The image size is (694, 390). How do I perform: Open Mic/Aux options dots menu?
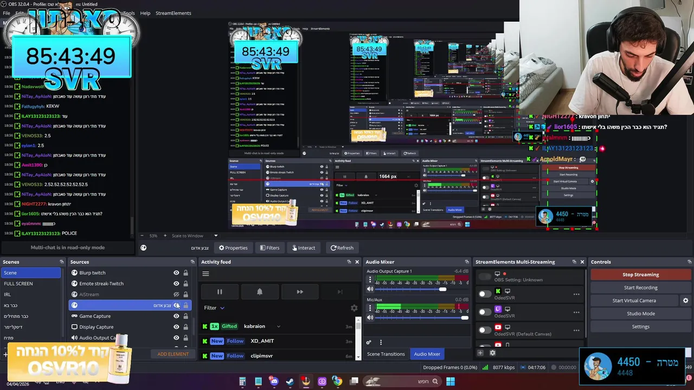click(370, 308)
